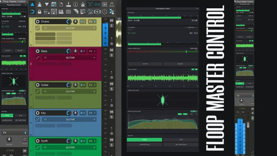Open the GUITAR dropdown on Bass track

click(x=69, y=57)
